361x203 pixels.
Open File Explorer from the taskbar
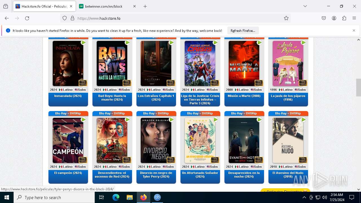pos(129,197)
